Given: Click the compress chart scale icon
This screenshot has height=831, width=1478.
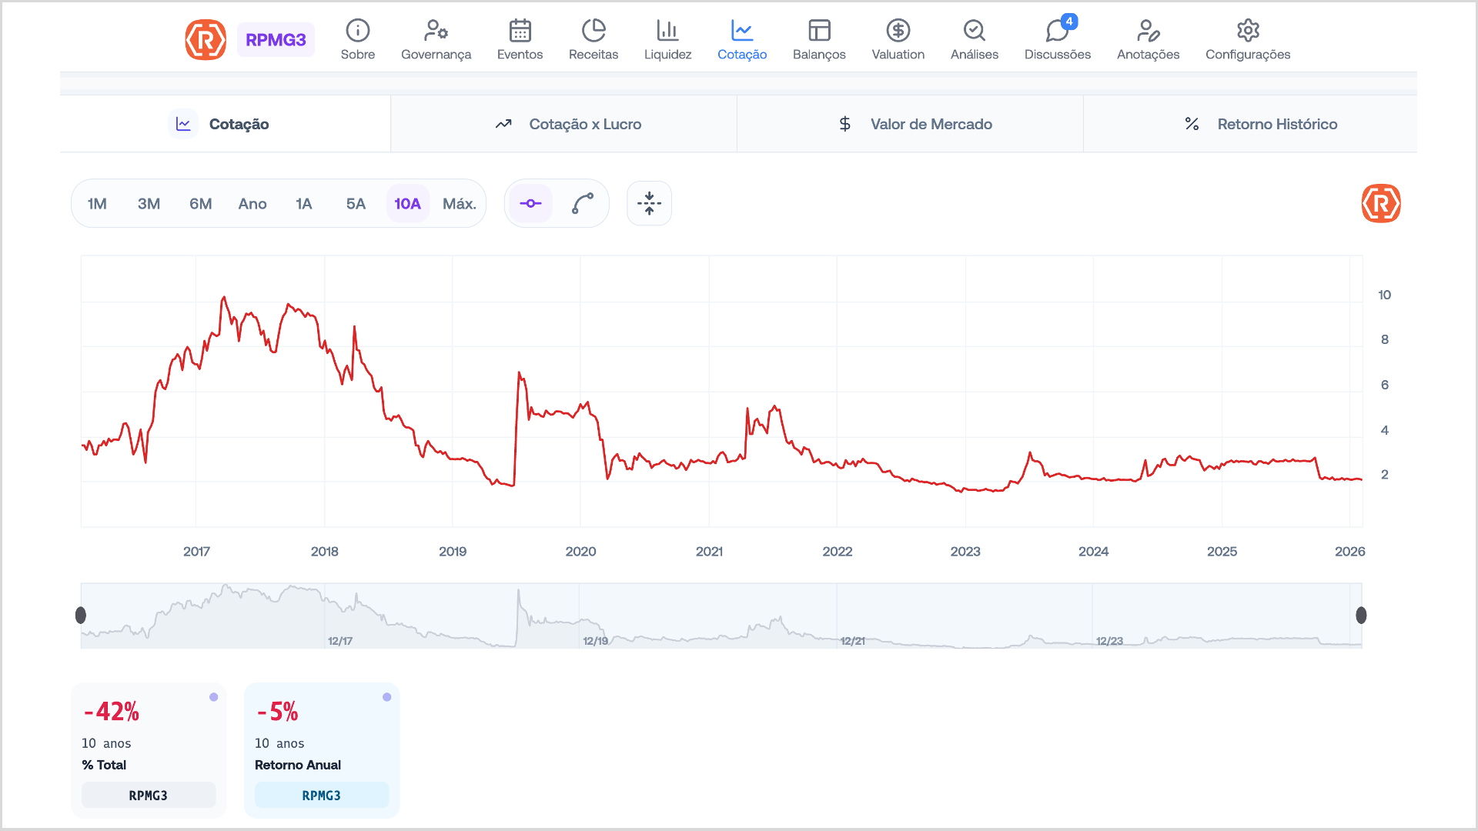Looking at the screenshot, I should click(649, 203).
